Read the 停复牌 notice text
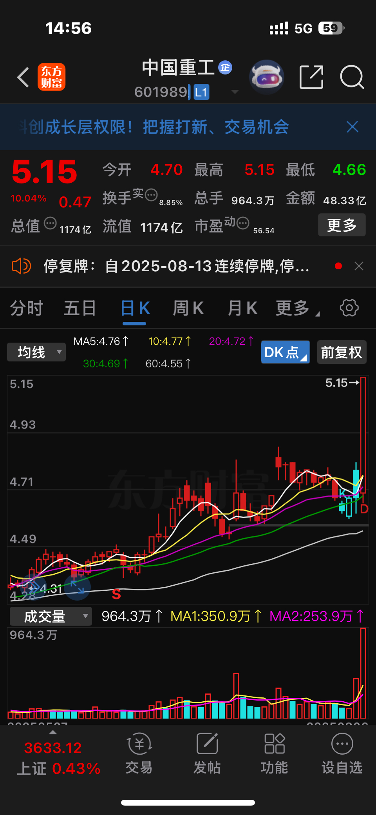 (176, 266)
